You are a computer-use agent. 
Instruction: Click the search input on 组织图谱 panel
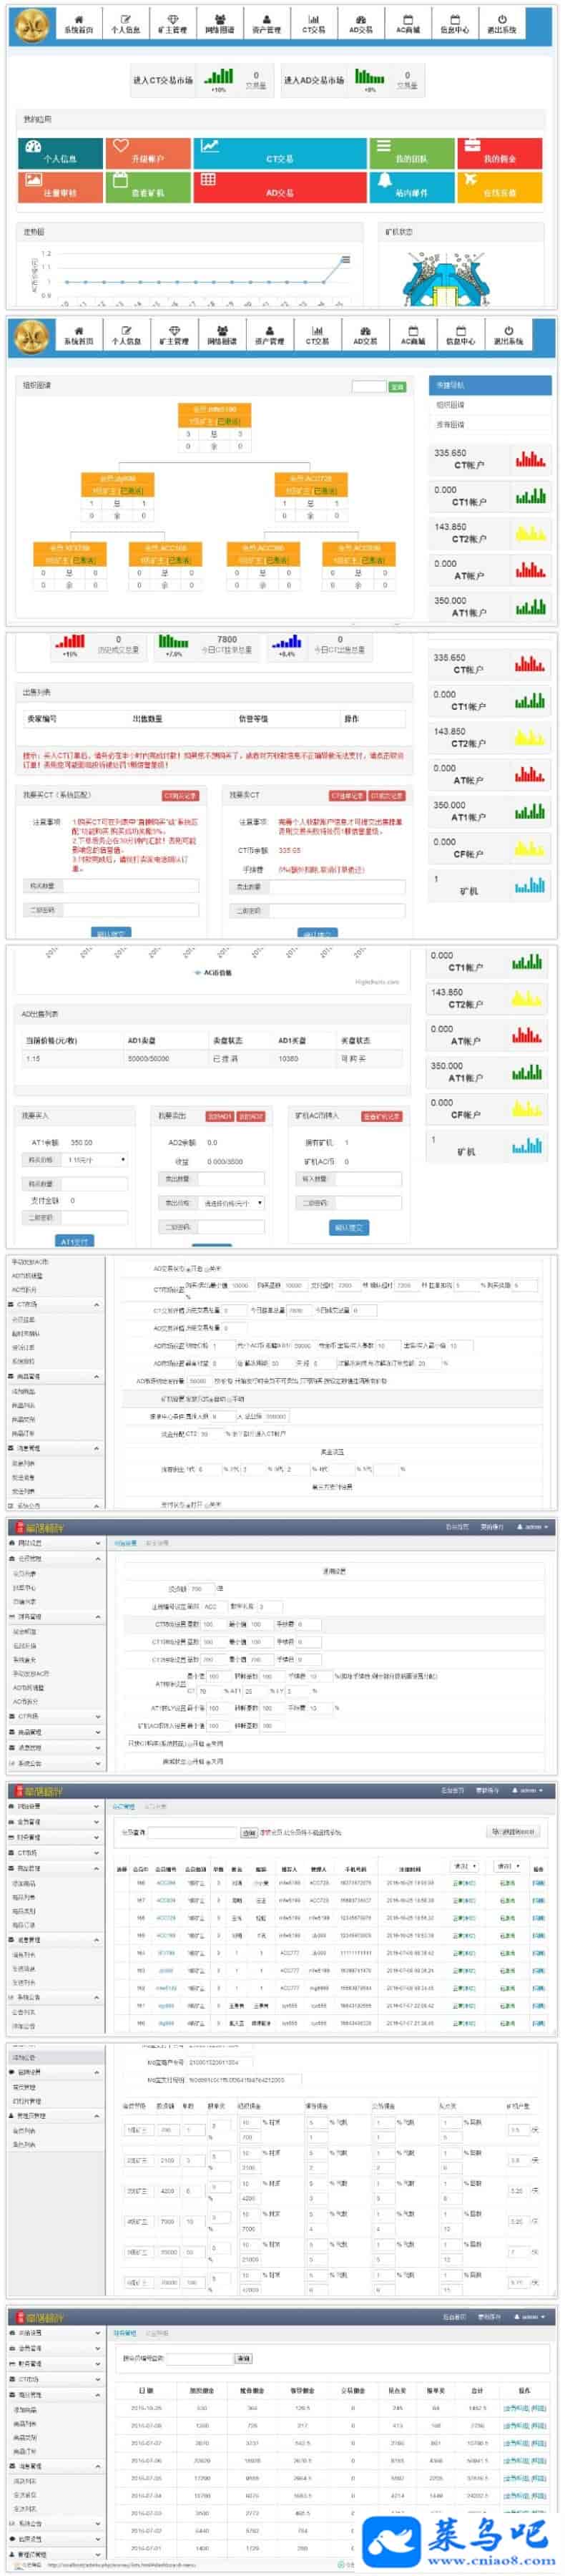tap(369, 386)
